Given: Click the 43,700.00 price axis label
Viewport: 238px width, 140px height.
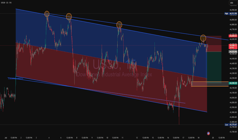Looking at the screenshot, I should pyautogui.click(x=233, y=132).
